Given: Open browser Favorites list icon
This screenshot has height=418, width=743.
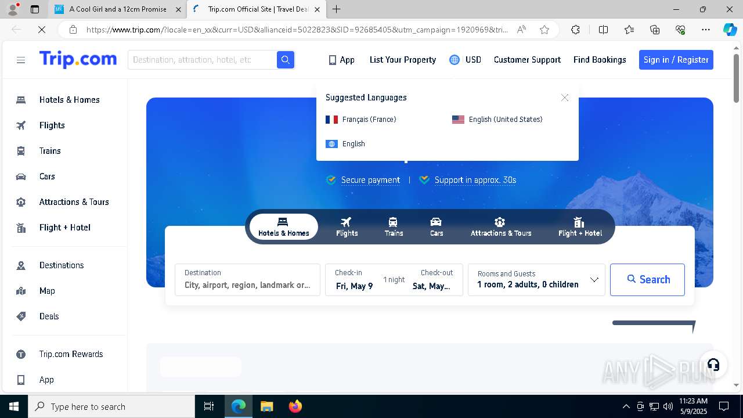Looking at the screenshot, I should (629, 30).
